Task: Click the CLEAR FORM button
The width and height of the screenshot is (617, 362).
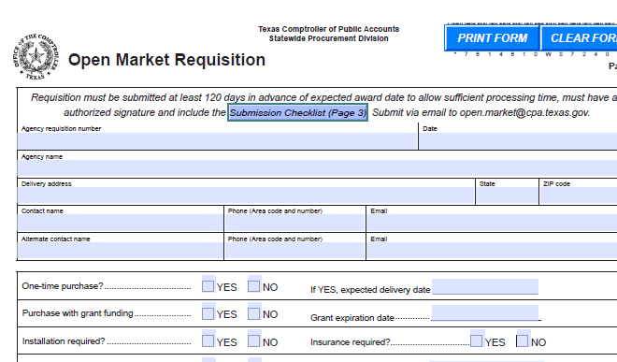Action: [580, 38]
